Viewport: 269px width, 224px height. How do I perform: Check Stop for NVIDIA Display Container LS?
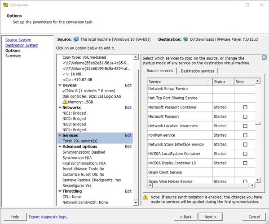pyautogui.click(x=245, y=163)
